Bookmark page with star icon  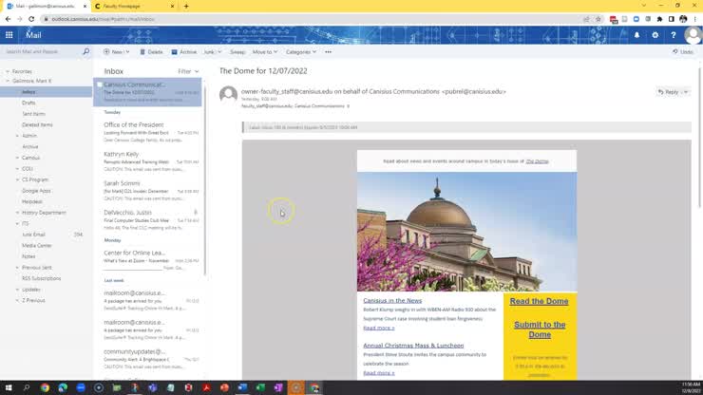[x=598, y=19]
